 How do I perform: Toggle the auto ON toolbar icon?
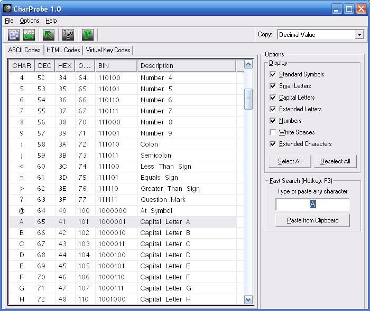[x=29, y=35]
